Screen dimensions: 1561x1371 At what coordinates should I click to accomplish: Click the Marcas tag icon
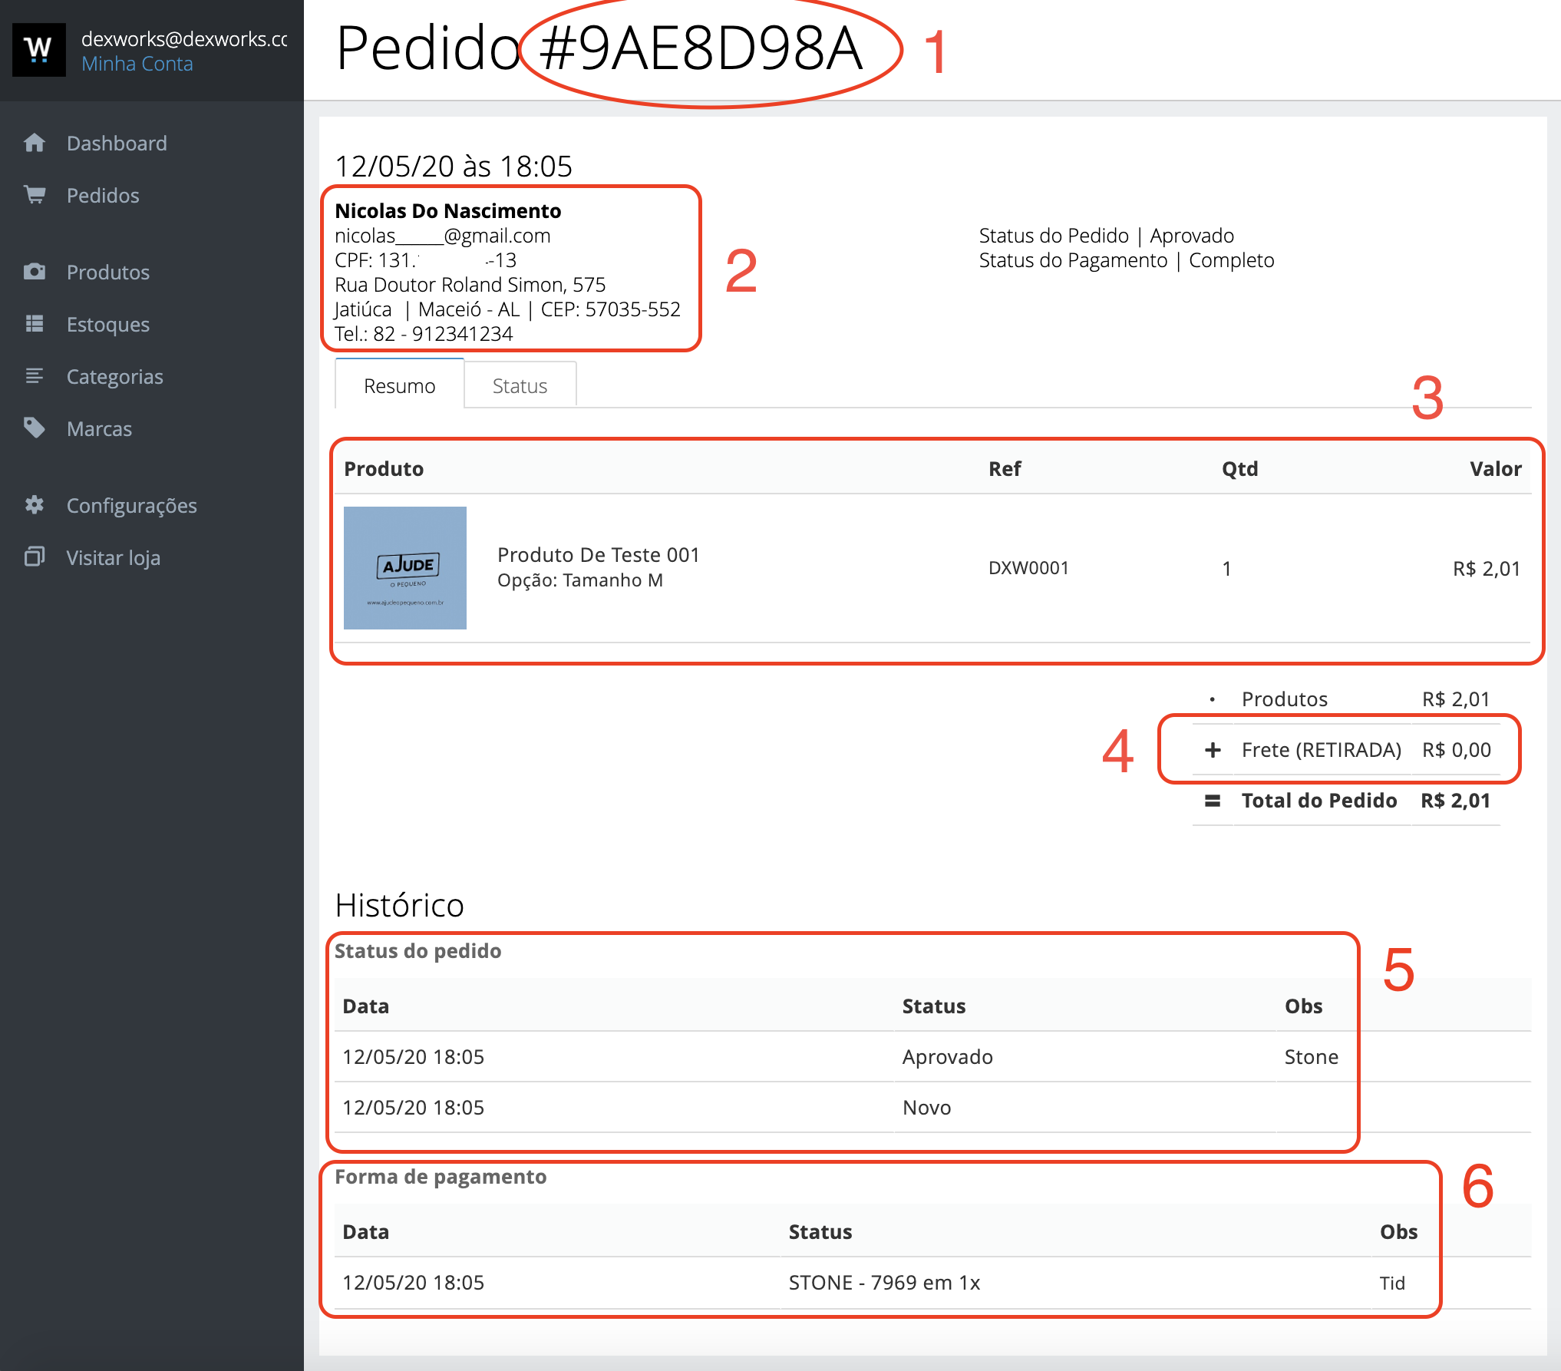tap(35, 428)
